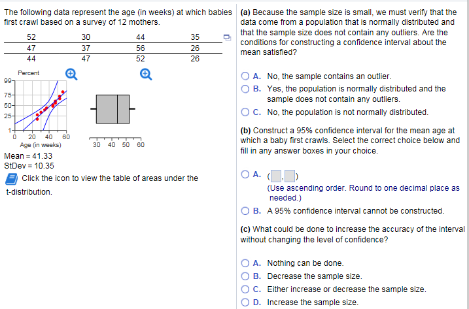
Task: Select part (c) option D: Increase the sample size
Action: [247, 302]
